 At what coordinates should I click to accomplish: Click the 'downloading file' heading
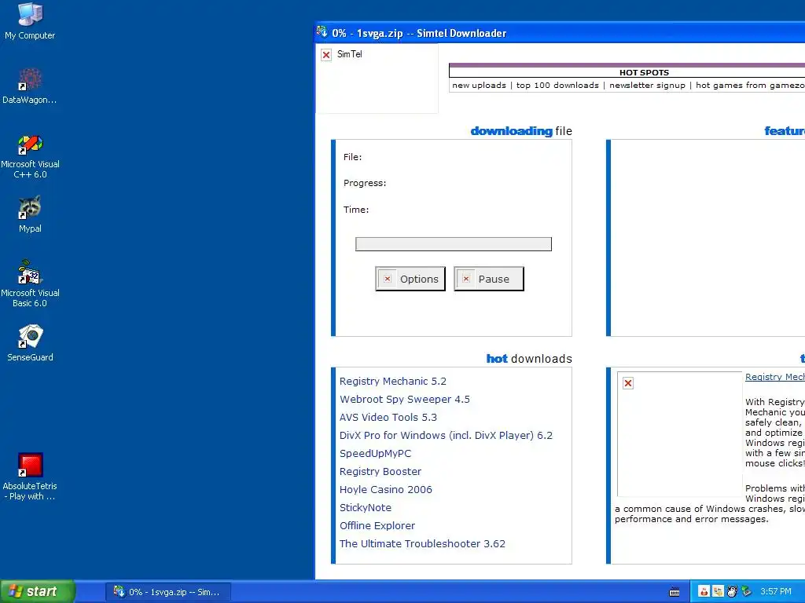coord(521,131)
